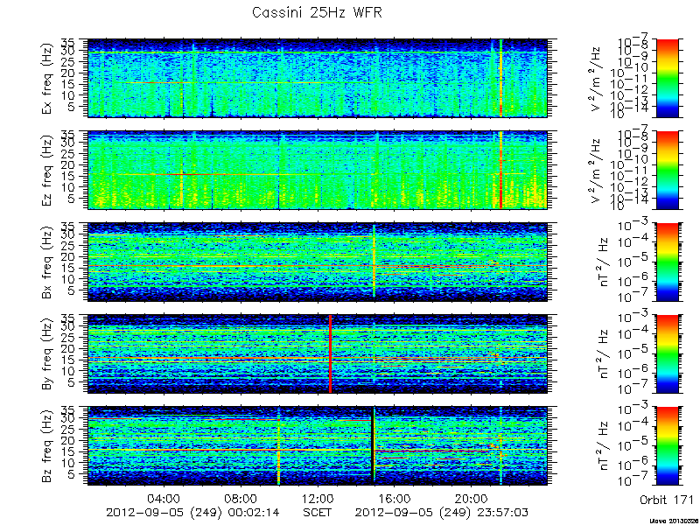Image resolution: width=700 pixels, height=525 pixels.
Task: Click the red-yellow vertical burst in the Ex panel
Action: 500,78
